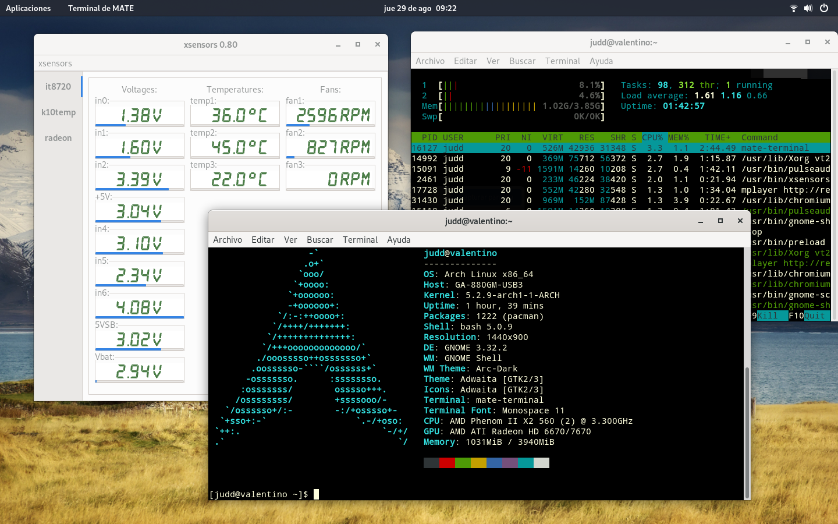Click the shell prompt [judd@valentino ~]$
This screenshot has width=838, height=524.
[258, 494]
